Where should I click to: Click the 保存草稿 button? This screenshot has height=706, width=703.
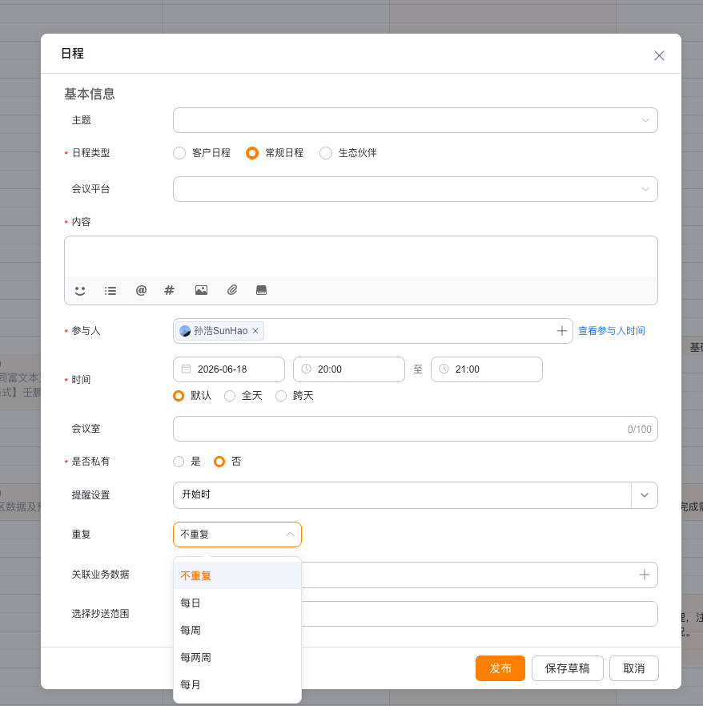[x=567, y=668]
